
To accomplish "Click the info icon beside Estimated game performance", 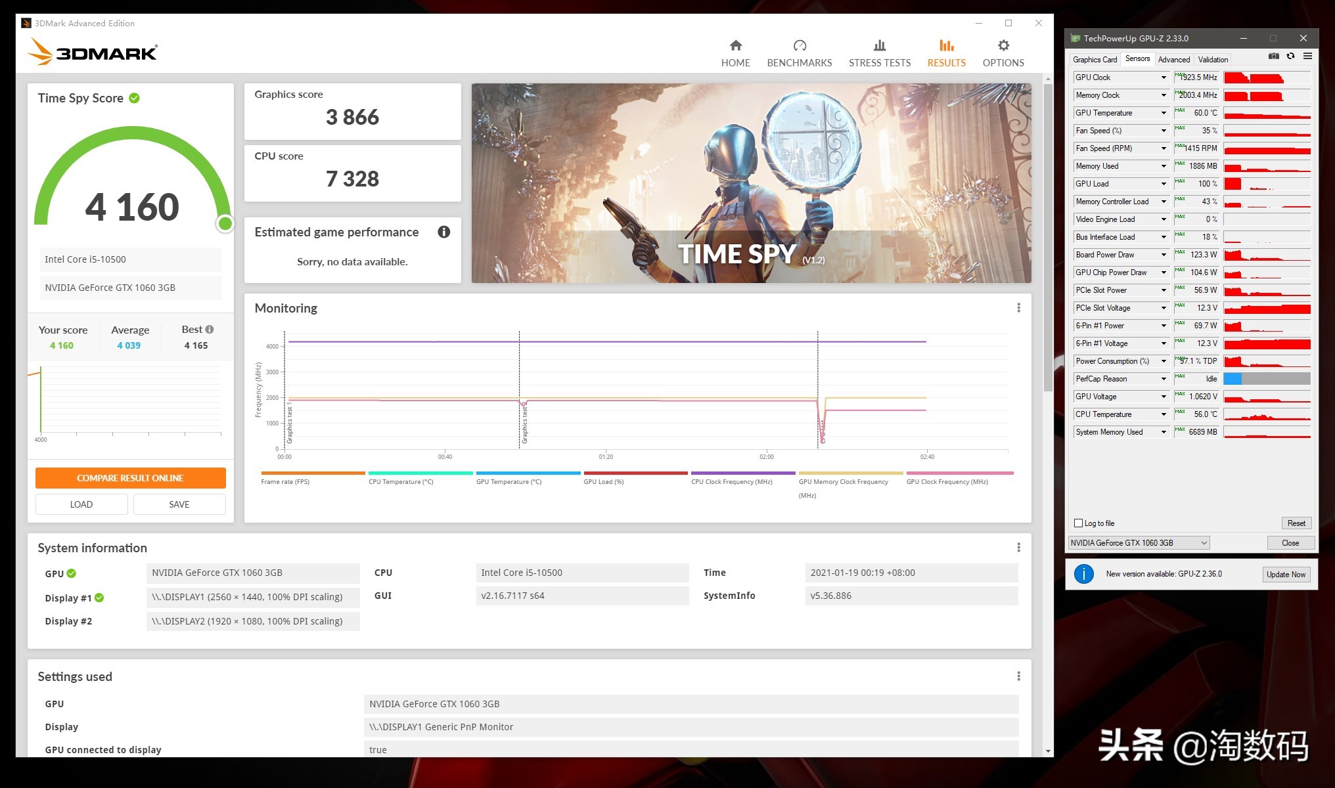I will [444, 232].
